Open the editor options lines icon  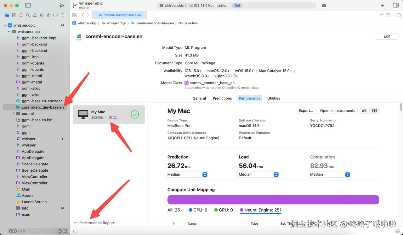coord(389,15)
